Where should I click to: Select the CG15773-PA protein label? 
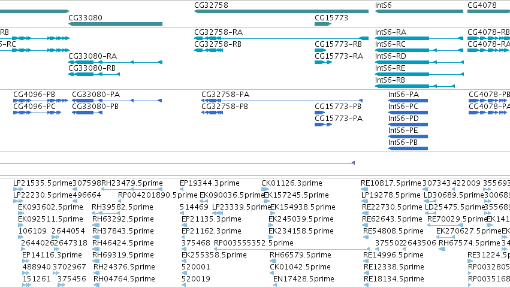click(x=339, y=119)
